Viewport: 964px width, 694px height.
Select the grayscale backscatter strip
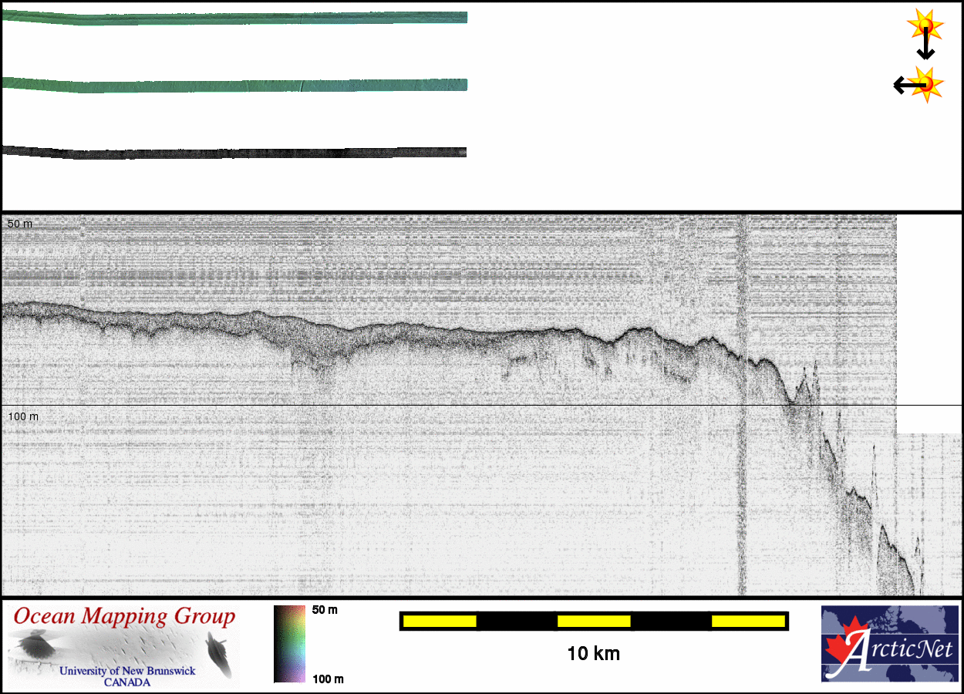(x=234, y=152)
